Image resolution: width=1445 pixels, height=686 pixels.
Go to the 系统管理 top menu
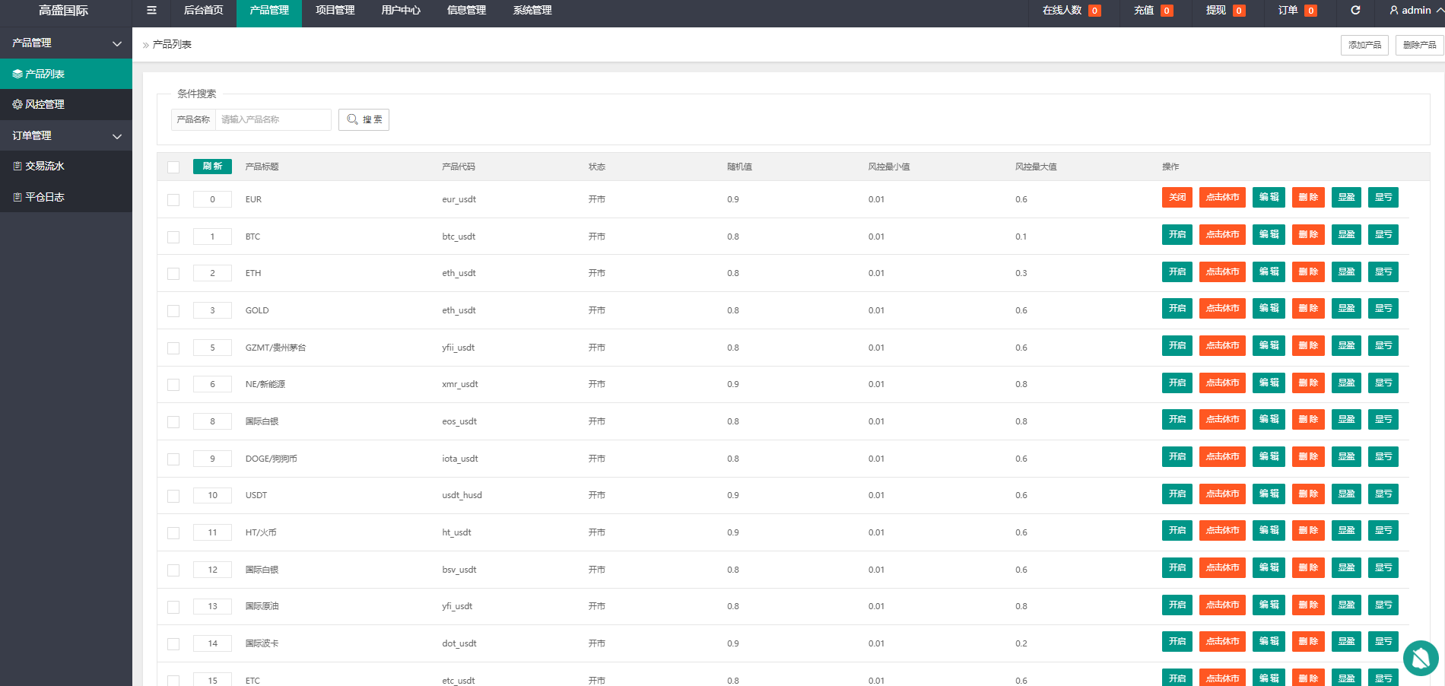tap(532, 11)
